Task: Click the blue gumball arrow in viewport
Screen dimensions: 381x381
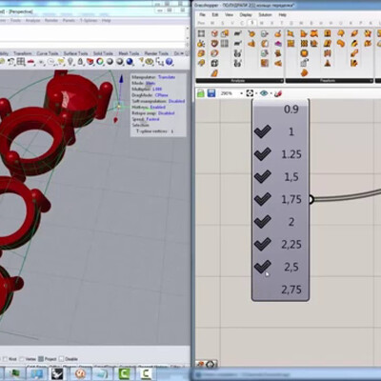Action: [121, 79]
